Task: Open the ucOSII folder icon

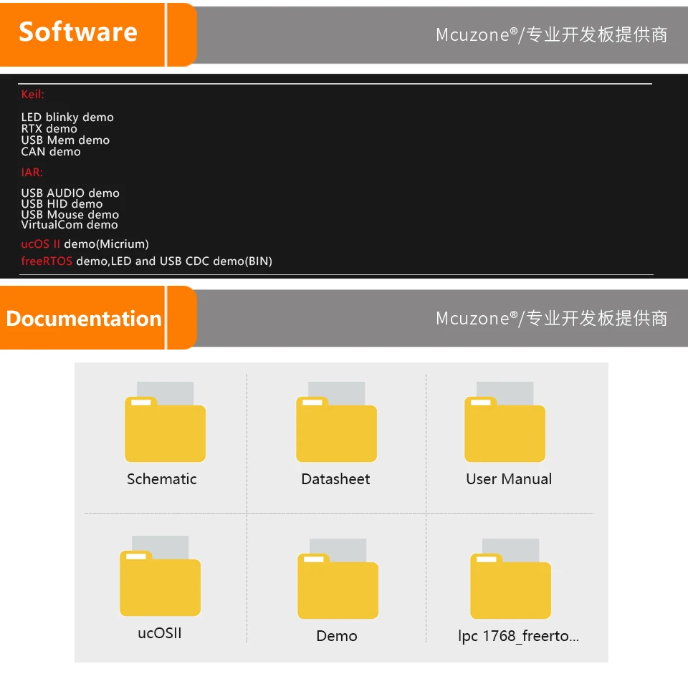Action: point(160,575)
